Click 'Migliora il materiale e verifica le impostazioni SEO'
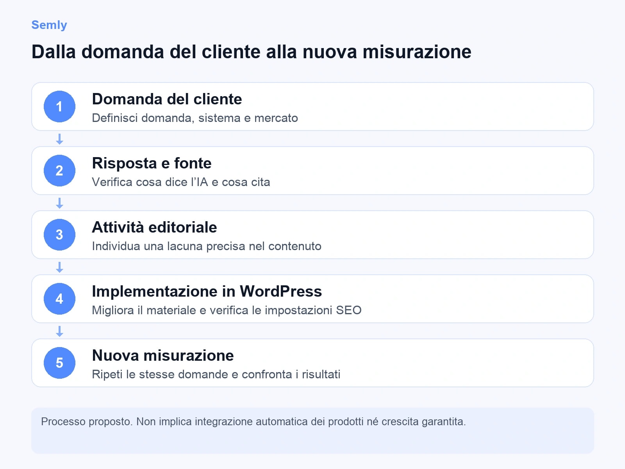Viewport: 625px width, 469px height. tap(227, 310)
